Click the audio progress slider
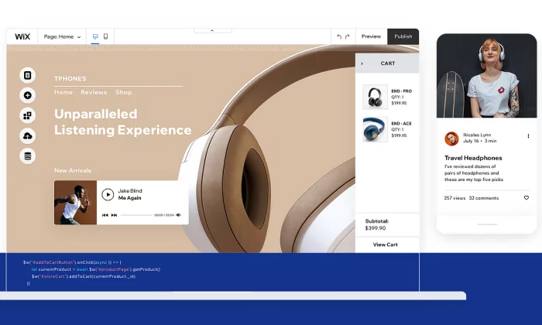This screenshot has width=542, height=325. pyautogui.click(x=136, y=215)
